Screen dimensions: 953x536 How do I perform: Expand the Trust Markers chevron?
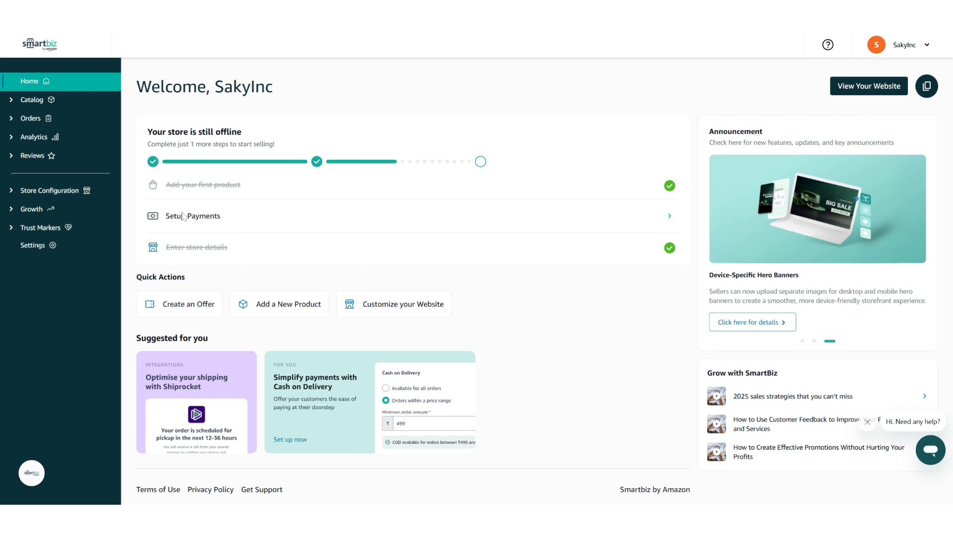tap(11, 228)
